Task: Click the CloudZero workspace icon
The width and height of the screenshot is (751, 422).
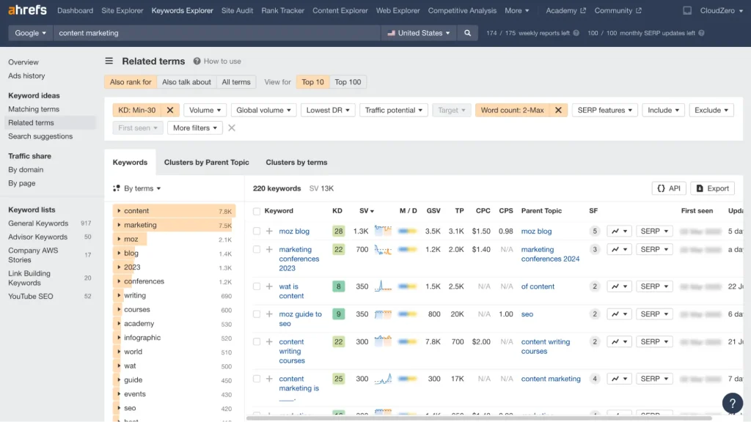Action: coord(686,10)
